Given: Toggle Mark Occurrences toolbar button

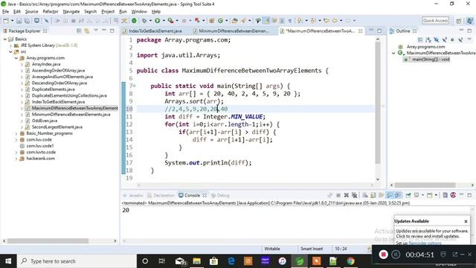Looking at the screenshot, I should (x=266, y=21).
